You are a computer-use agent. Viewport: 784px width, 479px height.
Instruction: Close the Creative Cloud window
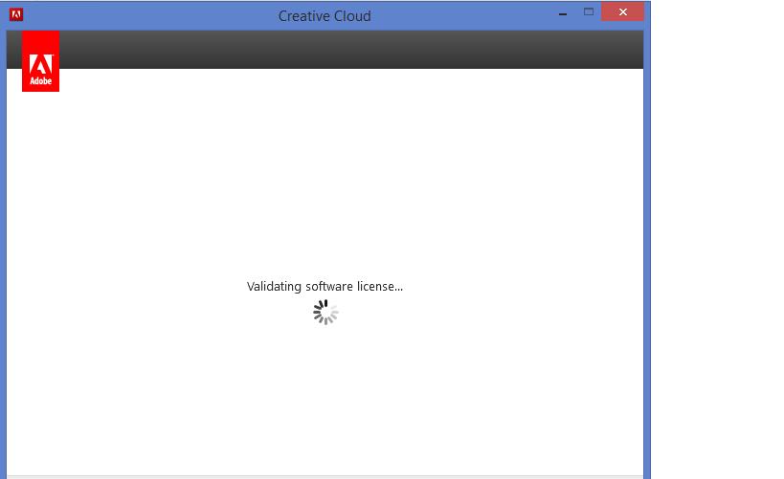[622, 12]
